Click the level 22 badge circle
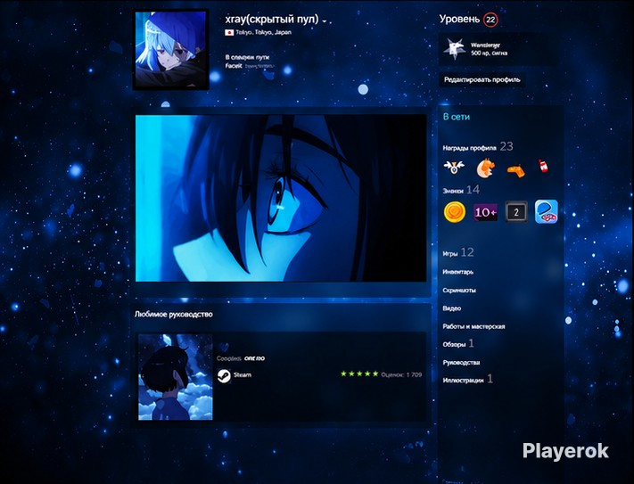 click(490, 20)
